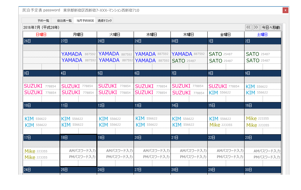Go to next month with >> button
This screenshot has width=301, height=190.
click(256, 27)
